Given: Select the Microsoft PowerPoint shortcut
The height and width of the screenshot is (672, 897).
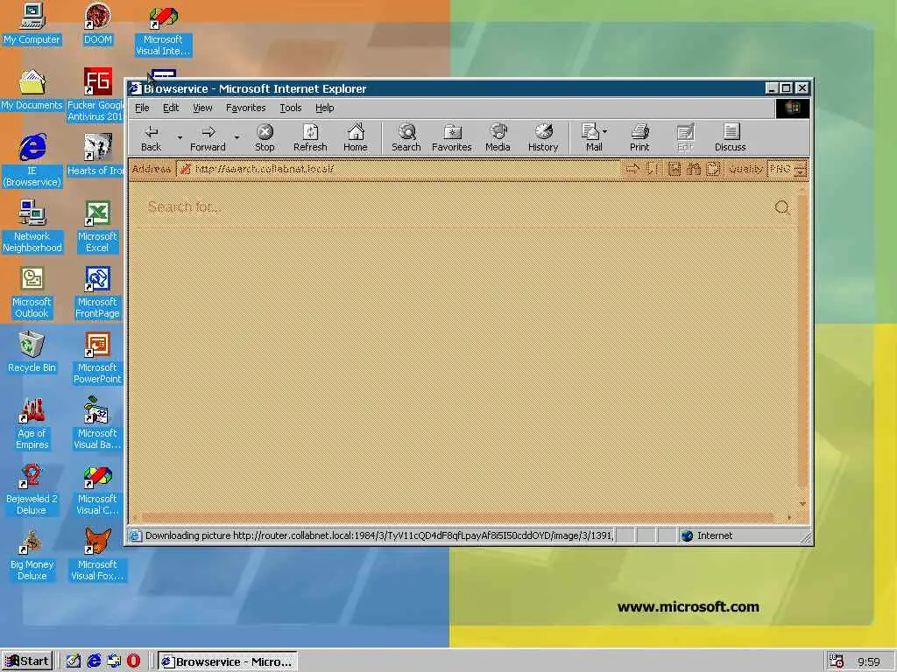Looking at the screenshot, I should click(x=97, y=358).
